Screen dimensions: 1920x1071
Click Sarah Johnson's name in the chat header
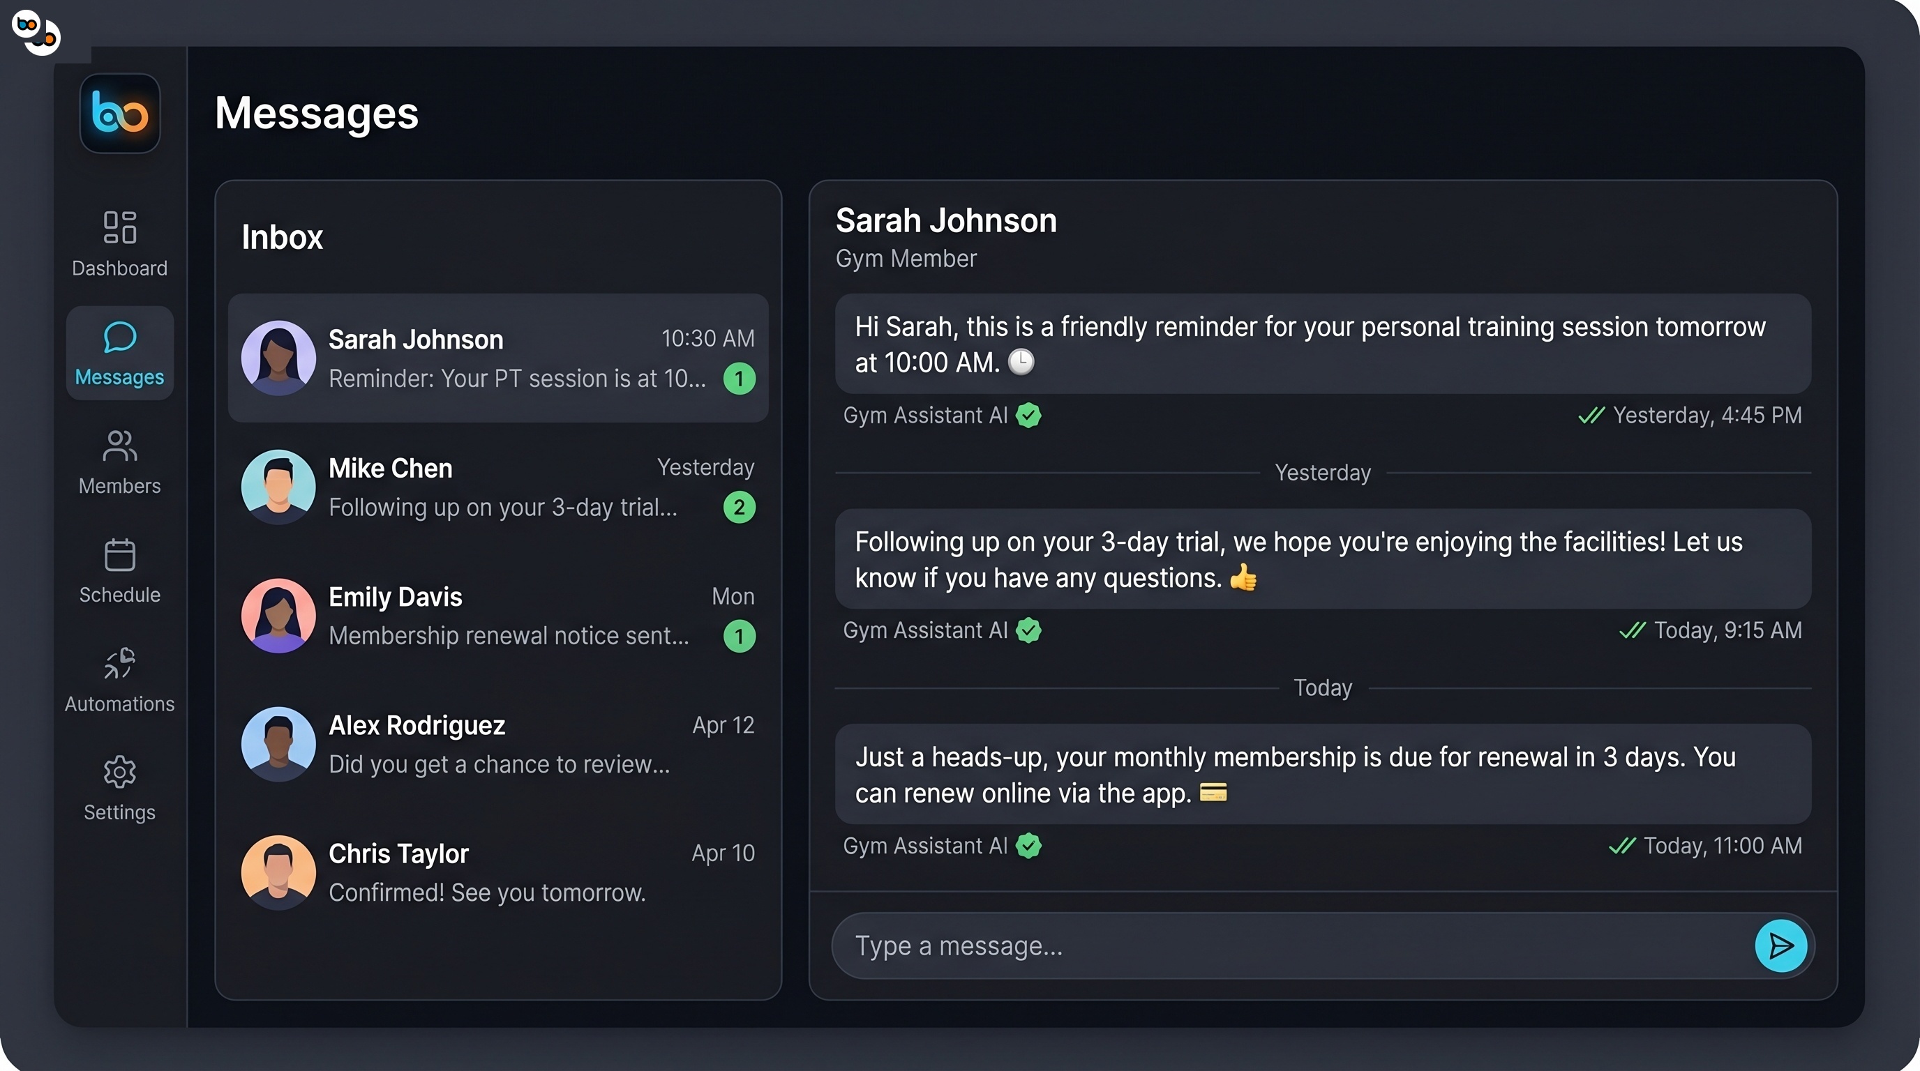coord(945,220)
